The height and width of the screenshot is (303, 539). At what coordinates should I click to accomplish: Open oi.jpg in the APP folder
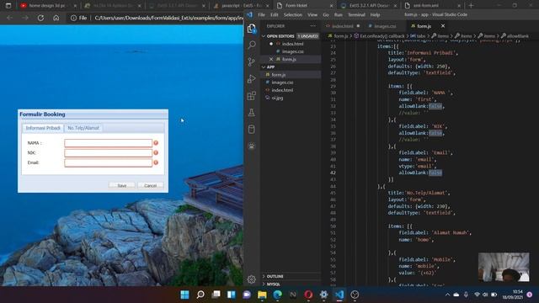[291, 98]
